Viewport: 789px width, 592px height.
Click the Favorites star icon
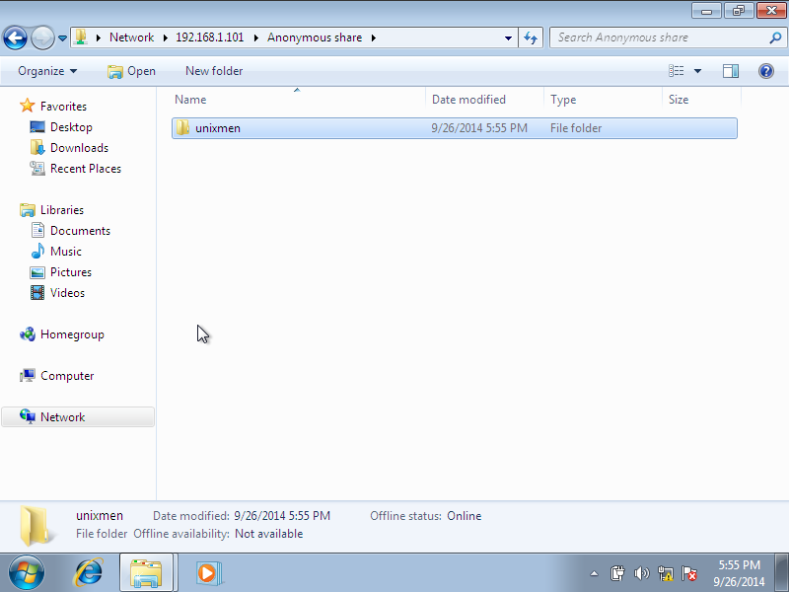tap(28, 106)
